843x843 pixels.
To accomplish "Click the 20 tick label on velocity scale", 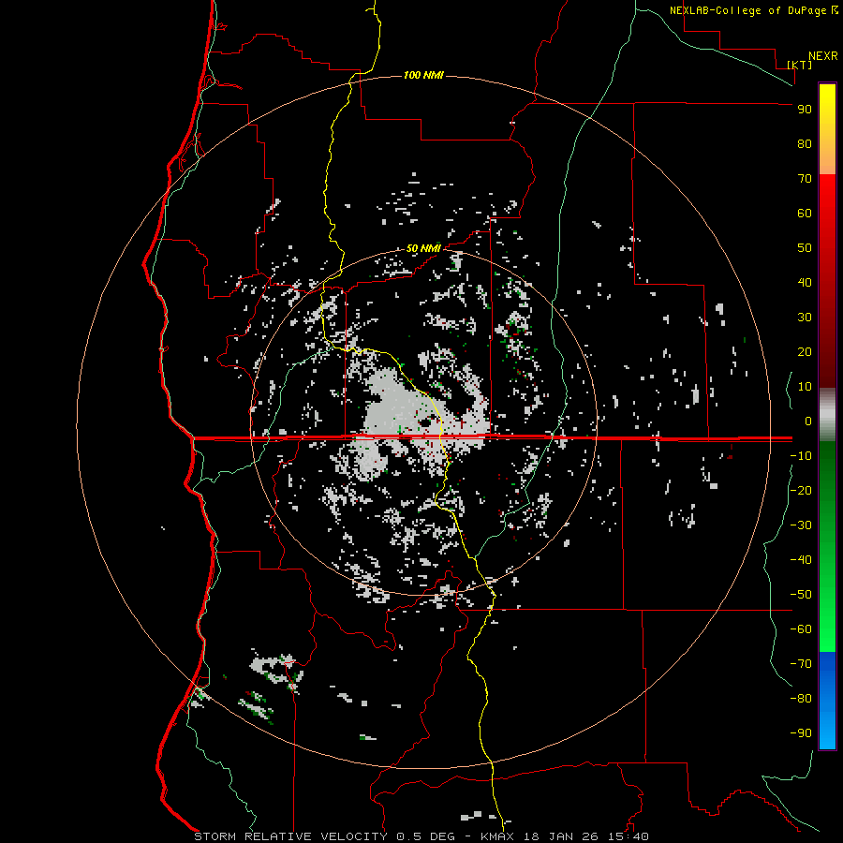I will click(805, 352).
